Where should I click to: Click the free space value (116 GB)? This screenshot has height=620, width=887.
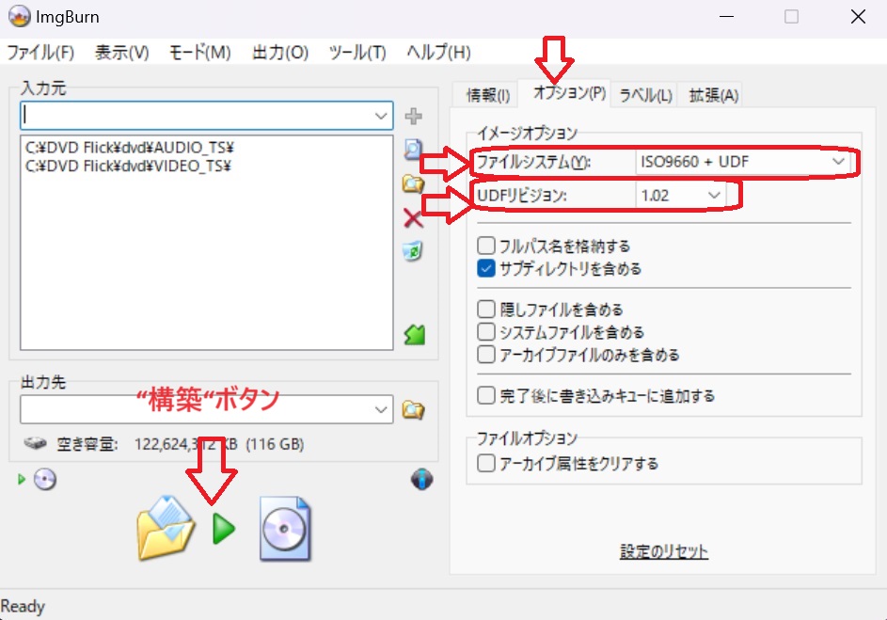[275, 444]
